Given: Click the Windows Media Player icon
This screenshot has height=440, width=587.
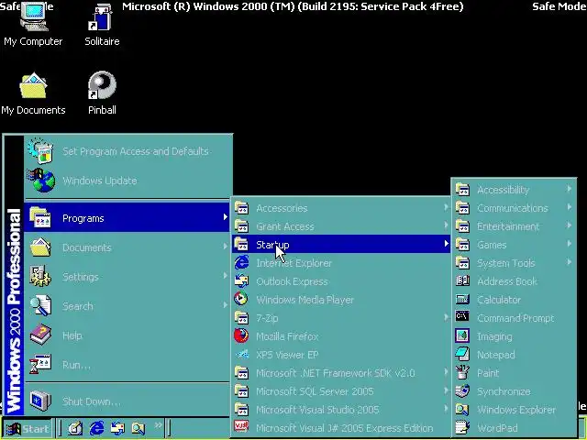Looking at the screenshot, I should pos(241,299).
